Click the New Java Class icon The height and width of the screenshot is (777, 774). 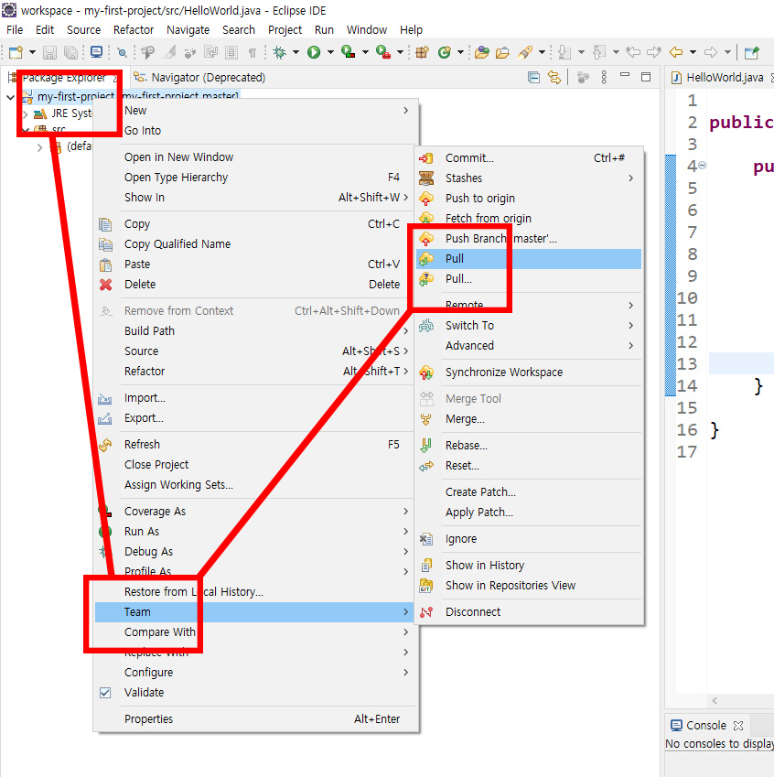[445, 52]
